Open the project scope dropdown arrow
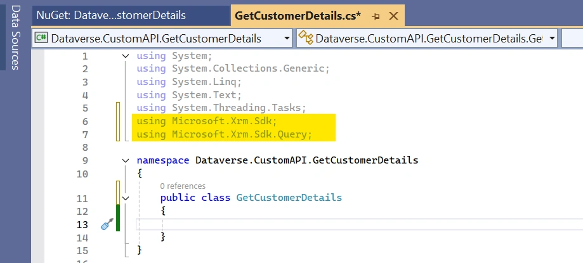 (287, 38)
